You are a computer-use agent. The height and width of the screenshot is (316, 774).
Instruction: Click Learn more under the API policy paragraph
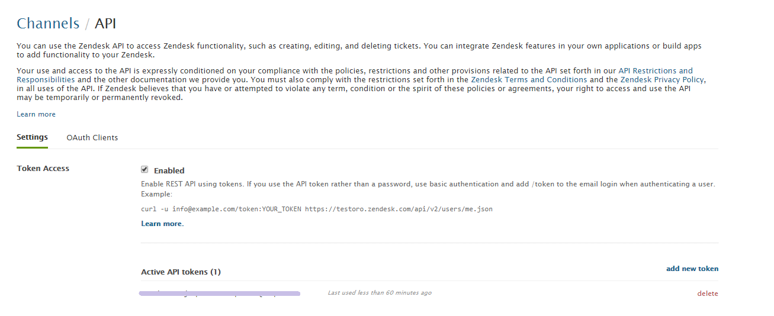36,114
